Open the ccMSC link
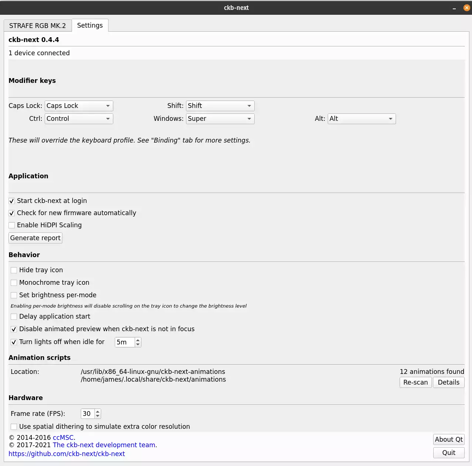This screenshot has height=466, width=472. pyautogui.click(x=63, y=438)
